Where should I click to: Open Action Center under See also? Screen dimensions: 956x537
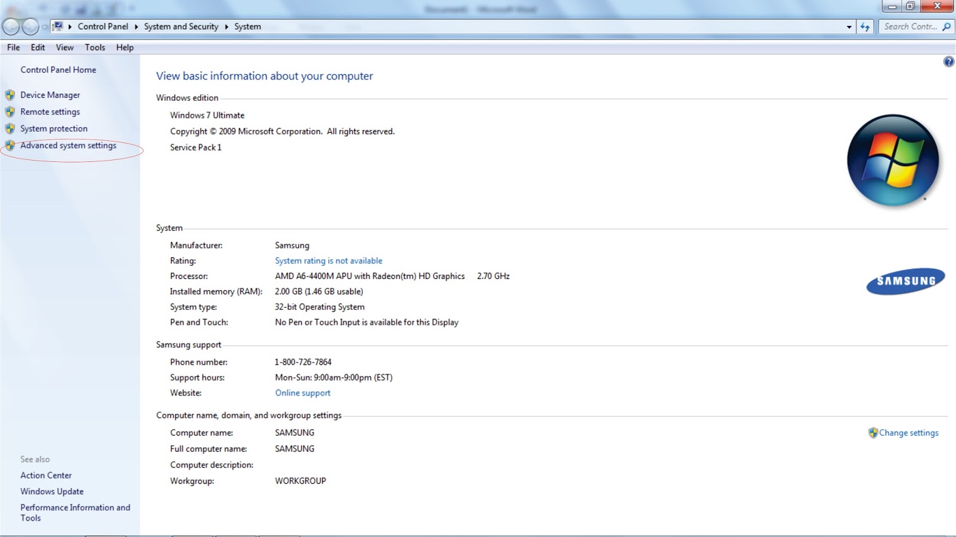46,475
